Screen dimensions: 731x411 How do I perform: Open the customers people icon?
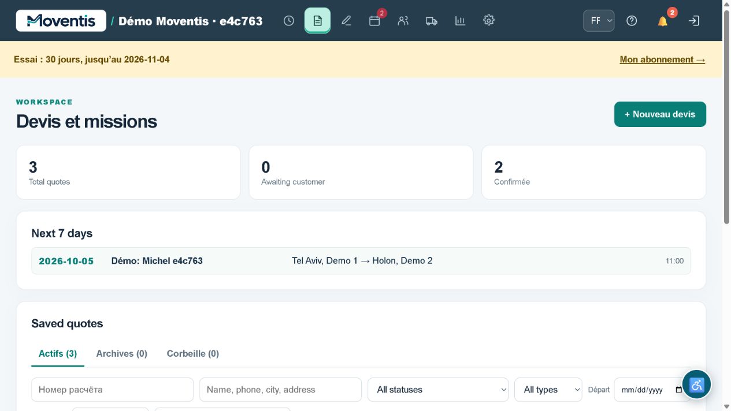403,21
